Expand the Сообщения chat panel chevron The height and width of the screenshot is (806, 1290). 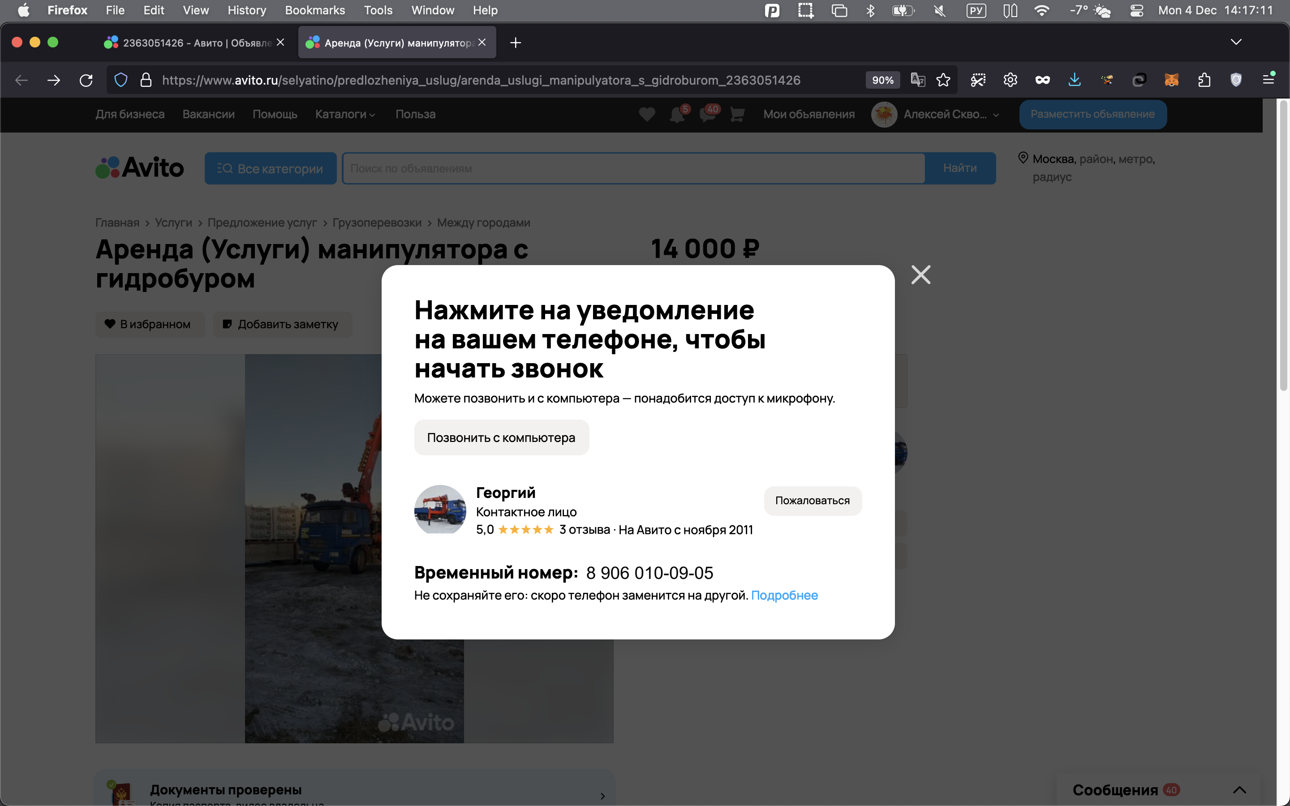(1239, 789)
